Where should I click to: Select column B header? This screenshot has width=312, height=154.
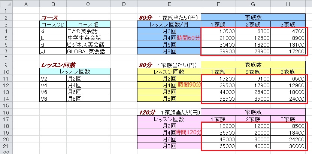click(x=53, y=4)
